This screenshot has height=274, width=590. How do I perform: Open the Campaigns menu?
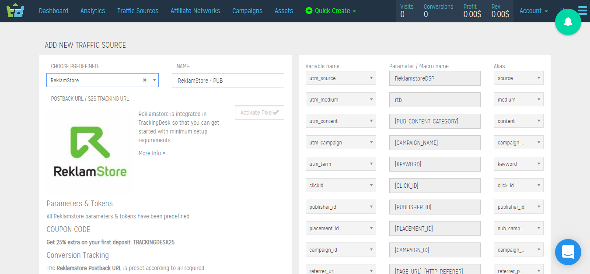(247, 11)
